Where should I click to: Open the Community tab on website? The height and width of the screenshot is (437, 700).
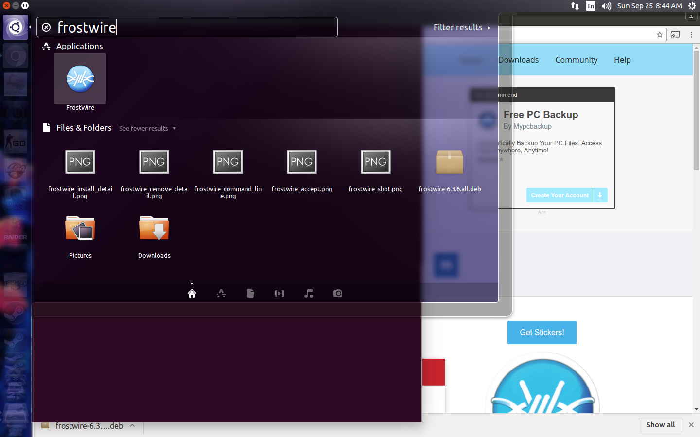(577, 60)
